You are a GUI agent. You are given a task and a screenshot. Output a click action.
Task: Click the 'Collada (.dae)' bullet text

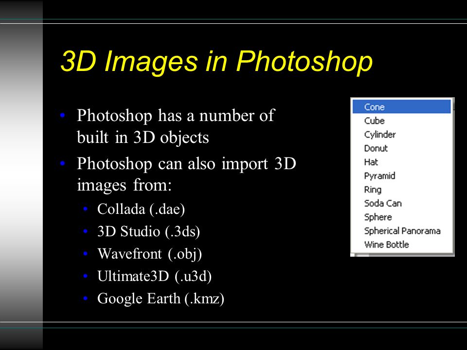tap(141, 209)
